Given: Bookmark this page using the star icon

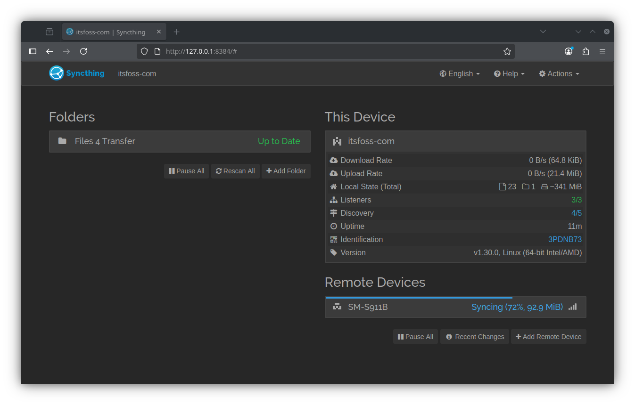Looking at the screenshot, I should 507,51.
